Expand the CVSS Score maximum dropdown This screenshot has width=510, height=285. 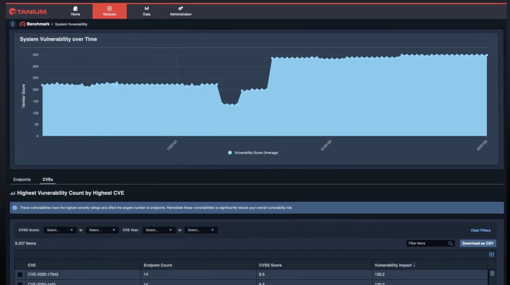click(x=102, y=230)
